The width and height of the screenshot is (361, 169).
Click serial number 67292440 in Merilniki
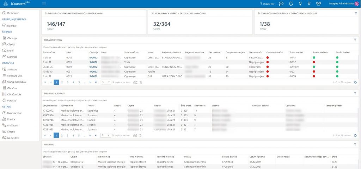(228, 162)
